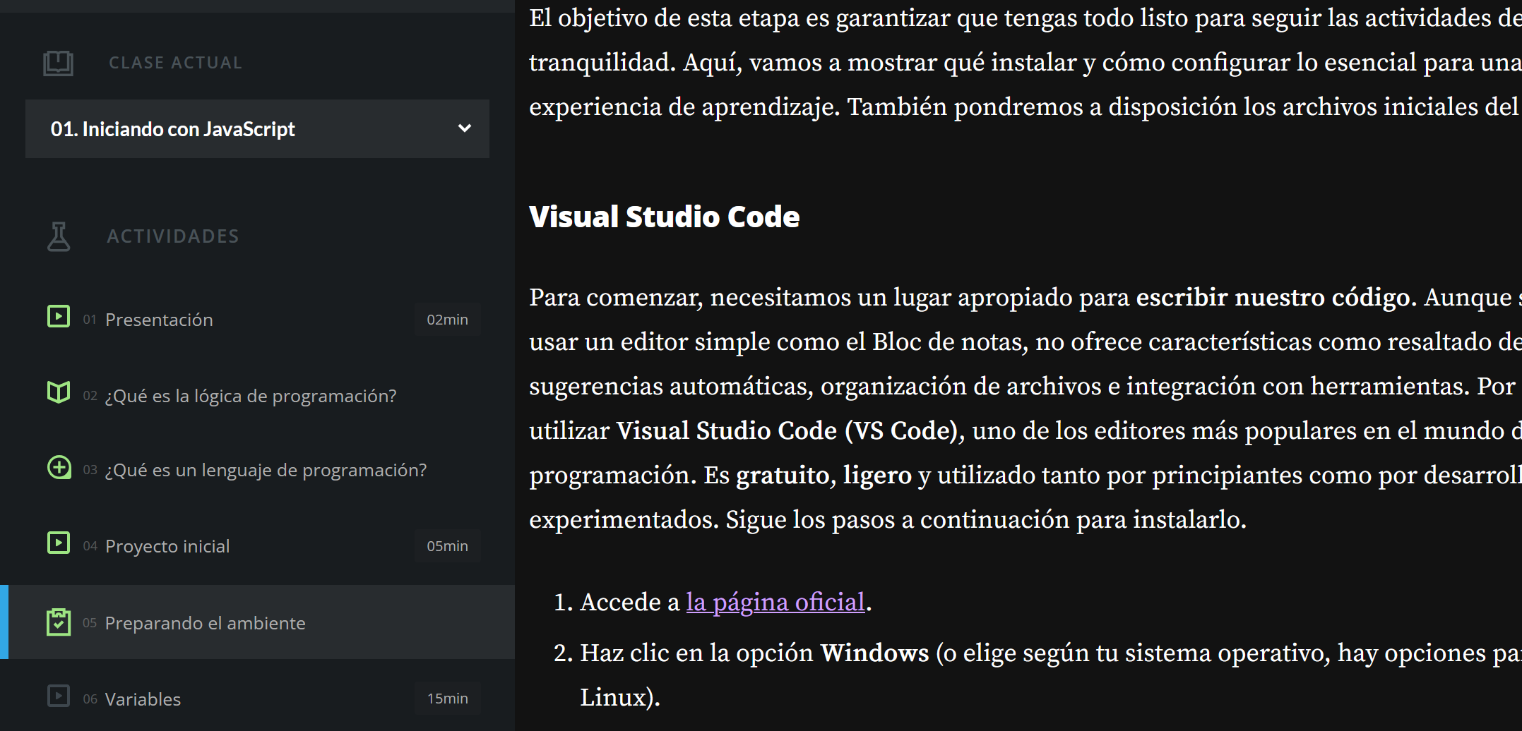Select the Preparando el ambiente activity

(x=257, y=622)
